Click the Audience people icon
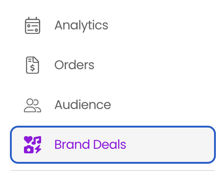The image size is (224, 180). (x=33, y=105)
